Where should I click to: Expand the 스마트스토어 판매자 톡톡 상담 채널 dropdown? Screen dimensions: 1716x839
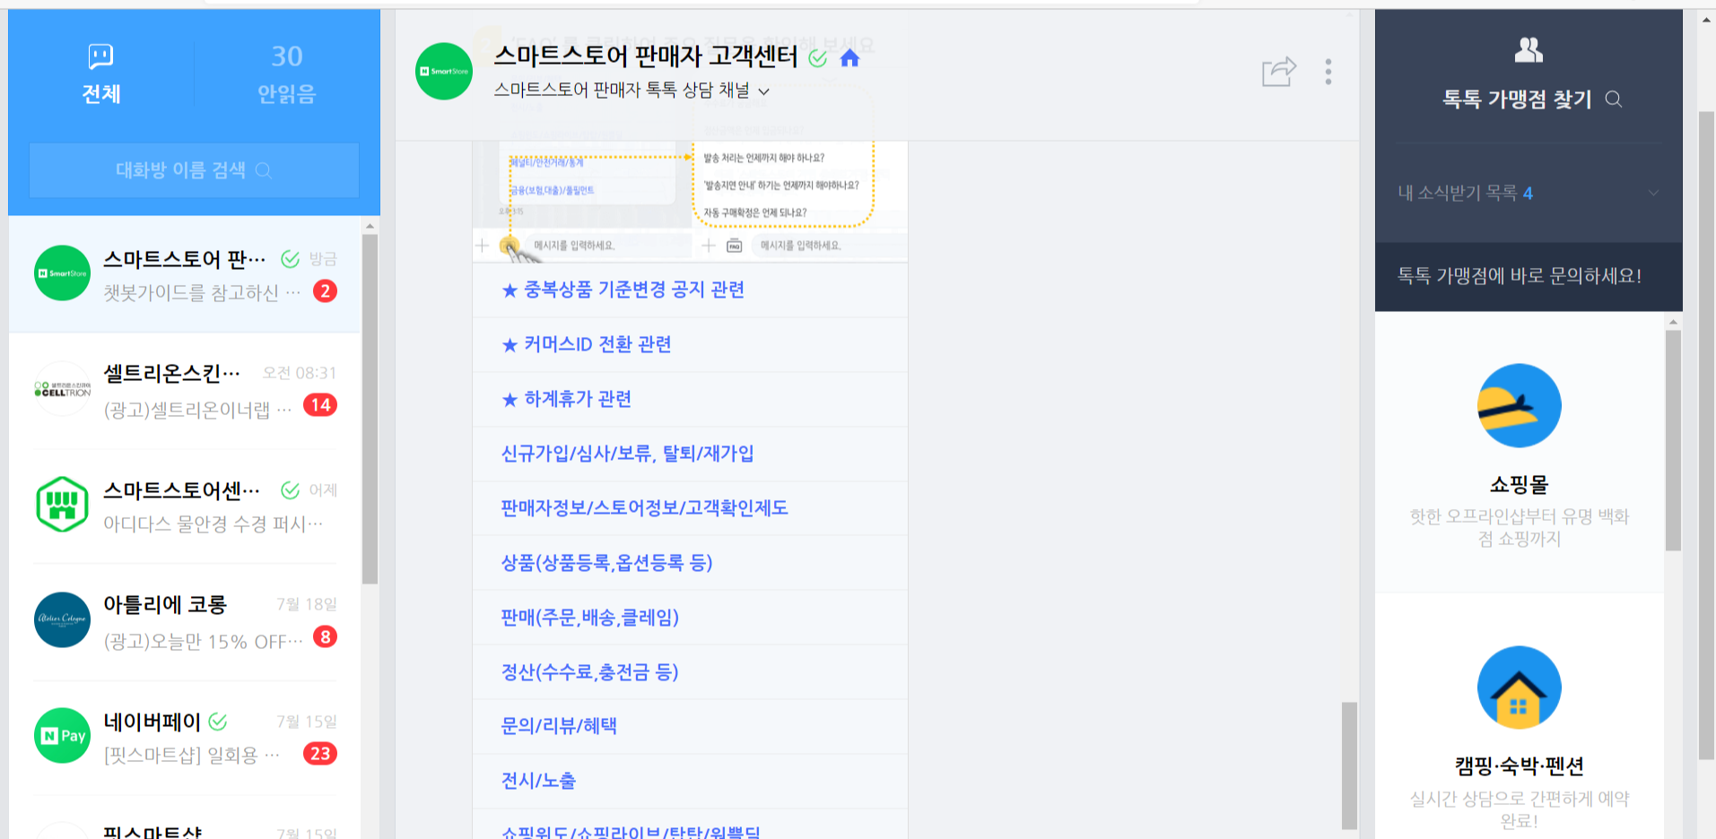[763, 91]
